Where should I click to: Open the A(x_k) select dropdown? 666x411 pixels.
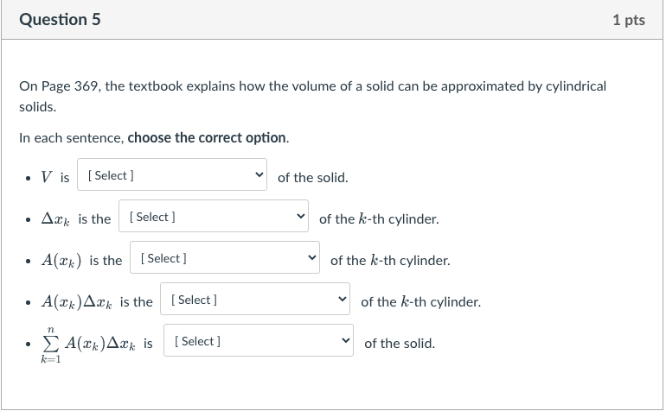(224, 259)
